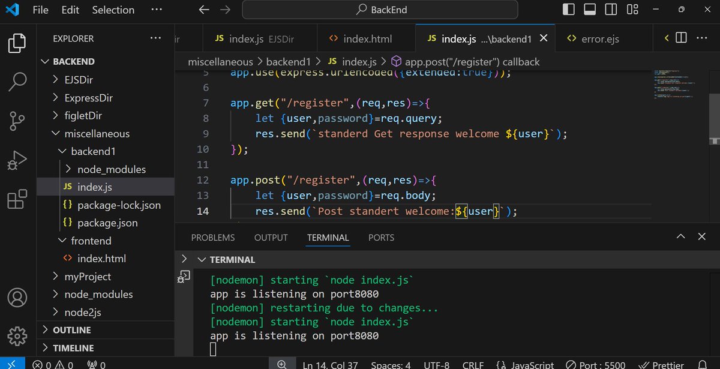Open the Run and Debug view
The image size is (720, 369).
pyautogui.click(x=17, y=160)
